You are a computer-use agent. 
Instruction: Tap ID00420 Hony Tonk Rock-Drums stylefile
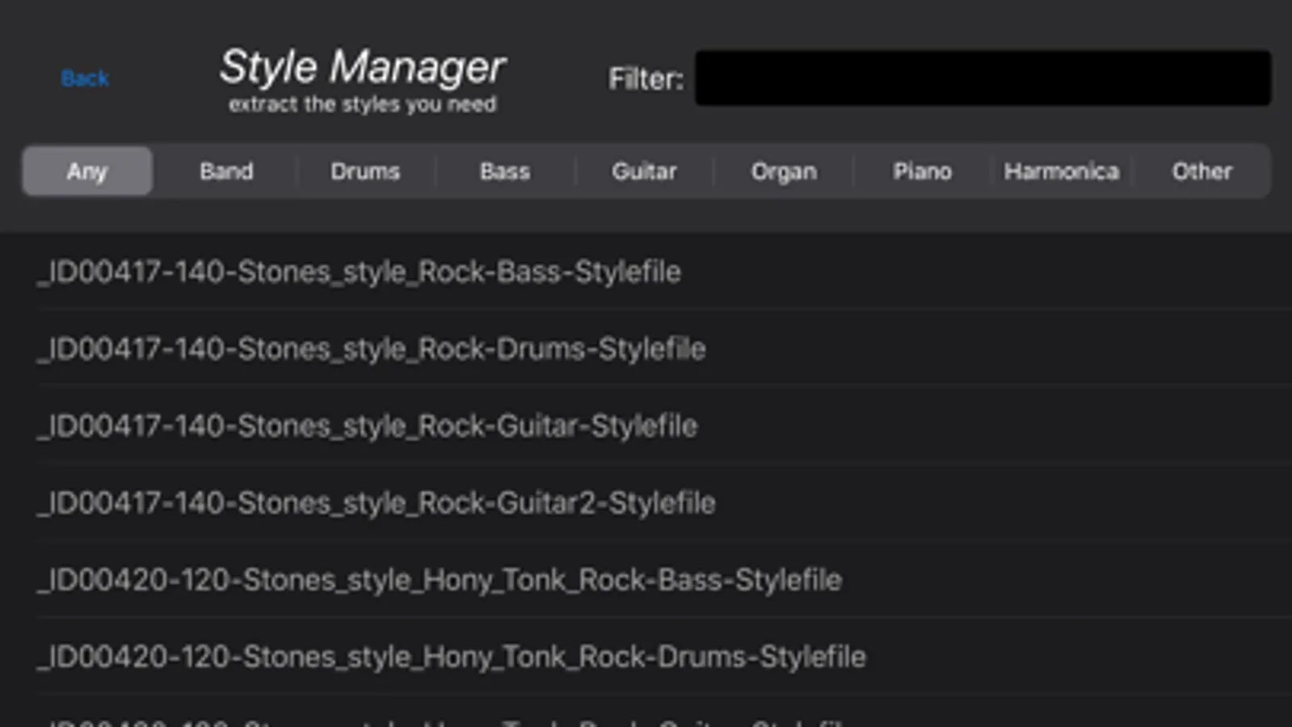[x=452, y=657]
